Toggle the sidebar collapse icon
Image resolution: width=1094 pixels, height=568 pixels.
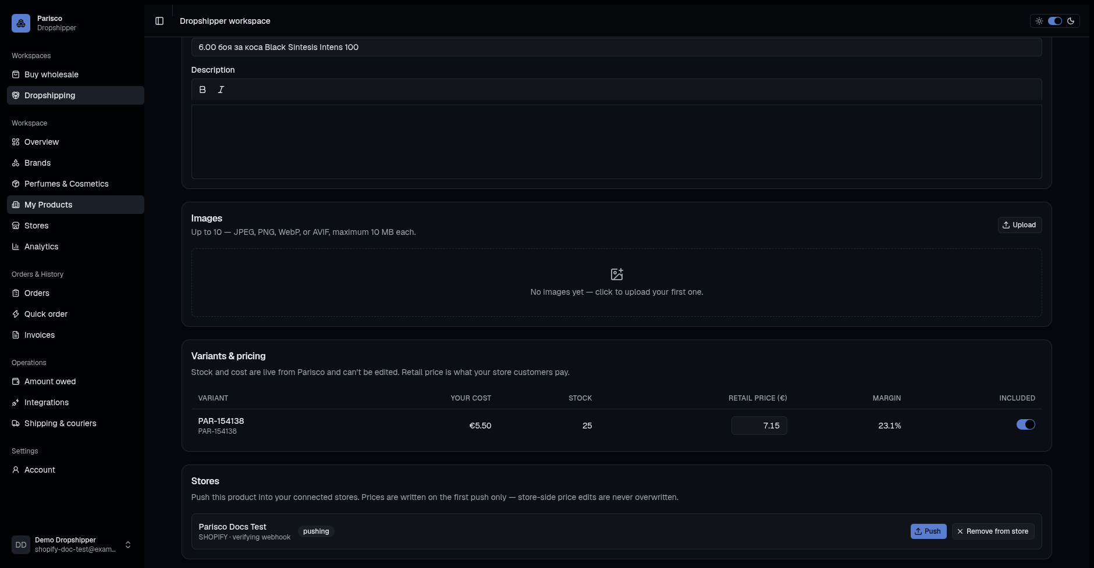(159, 21)
